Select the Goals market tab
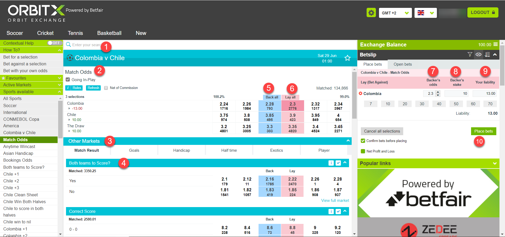The image size is (505, 237). point(134,150)
